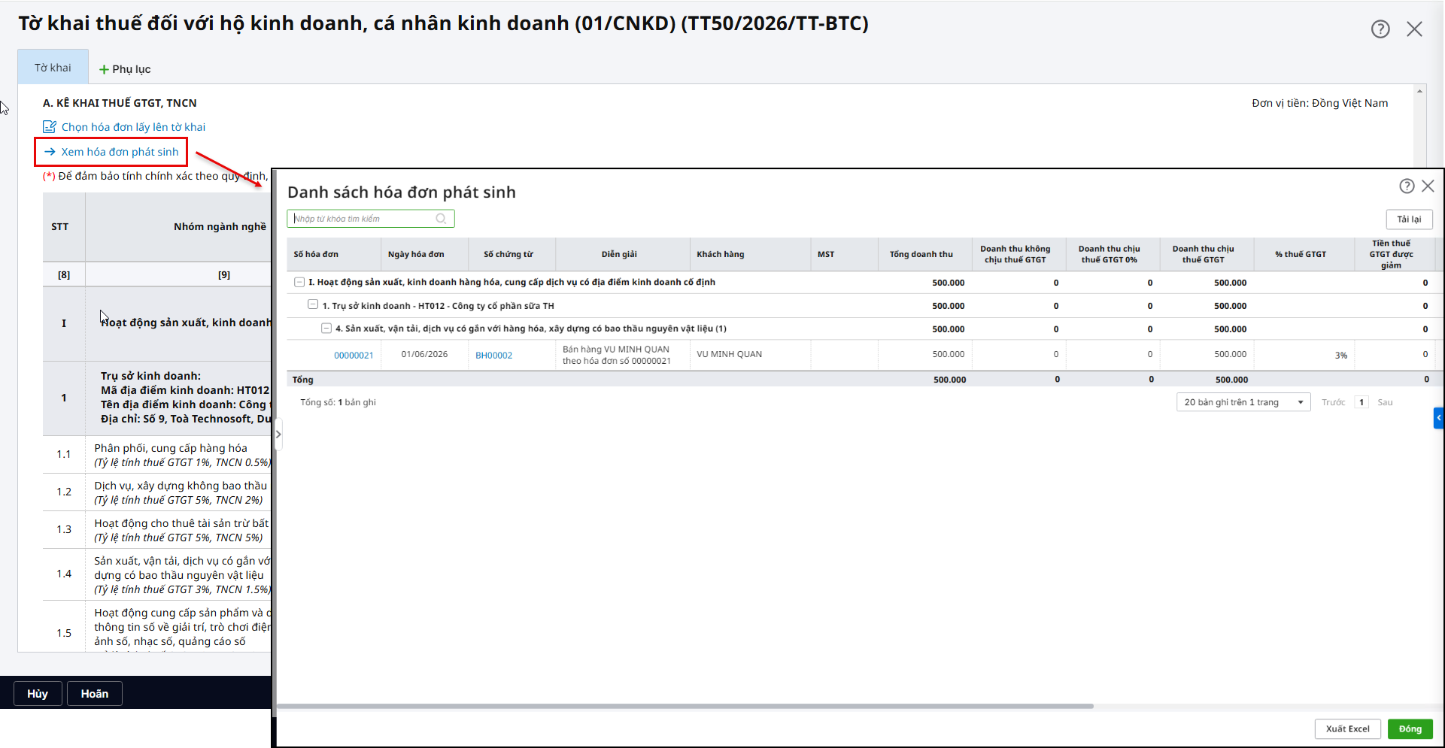Switch to the Tờ khai tab

pos(53,68)
